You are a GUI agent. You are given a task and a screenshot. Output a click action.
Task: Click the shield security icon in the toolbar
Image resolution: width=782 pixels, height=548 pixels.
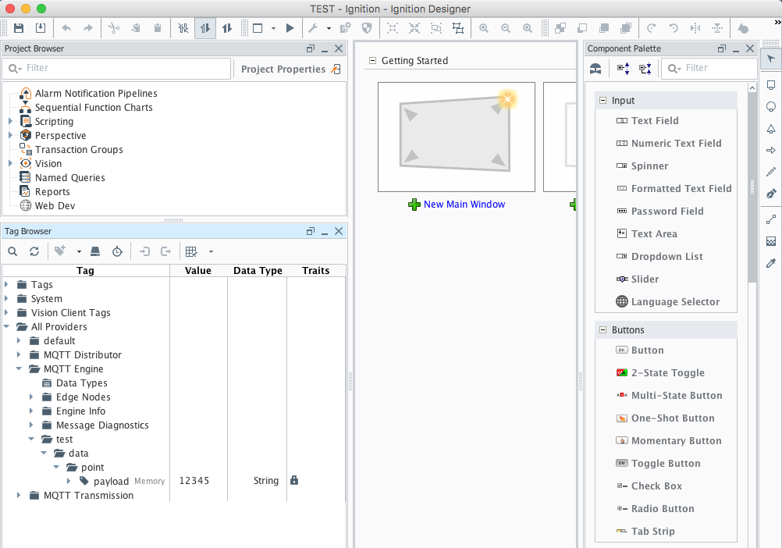coord(367,28)
